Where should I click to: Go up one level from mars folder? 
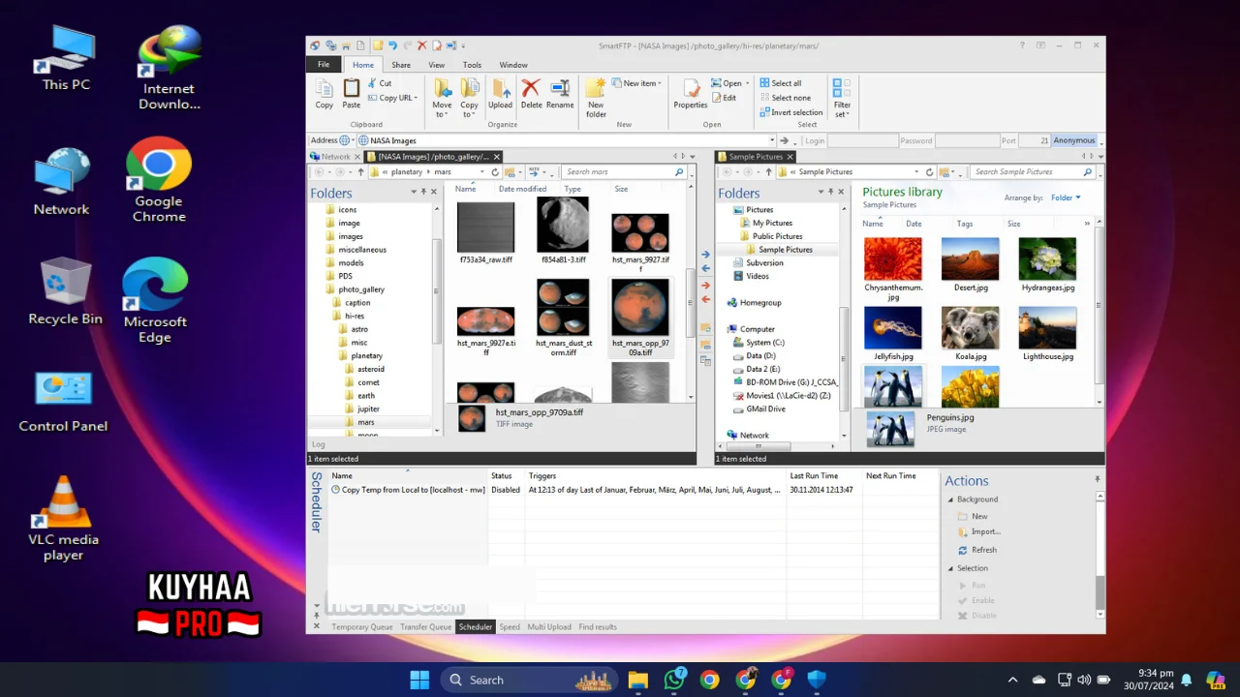pyautogui.click(x=361, y=172)
